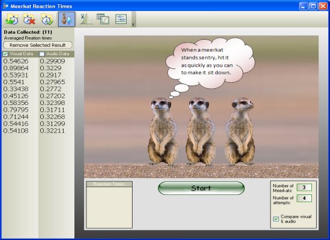Screen dimensions: 330x240
Task: Uncheck the Visual Data checkbox
Action: click(x=5, y=54)
